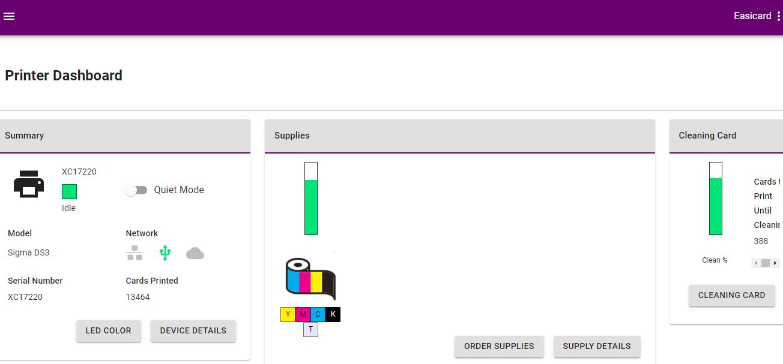Click the color ribbon roll icon

[310, 278]
